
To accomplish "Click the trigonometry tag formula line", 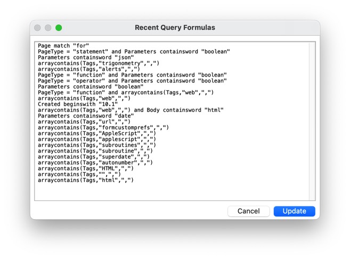I will pos(99,63).
